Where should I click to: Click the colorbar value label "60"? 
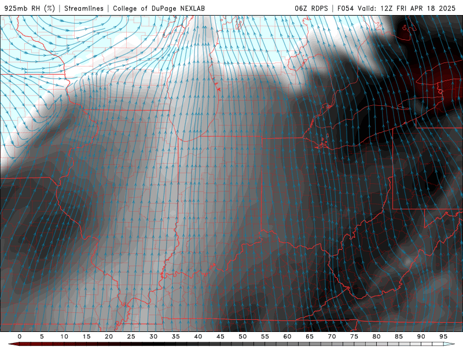(x=287, y=337)
